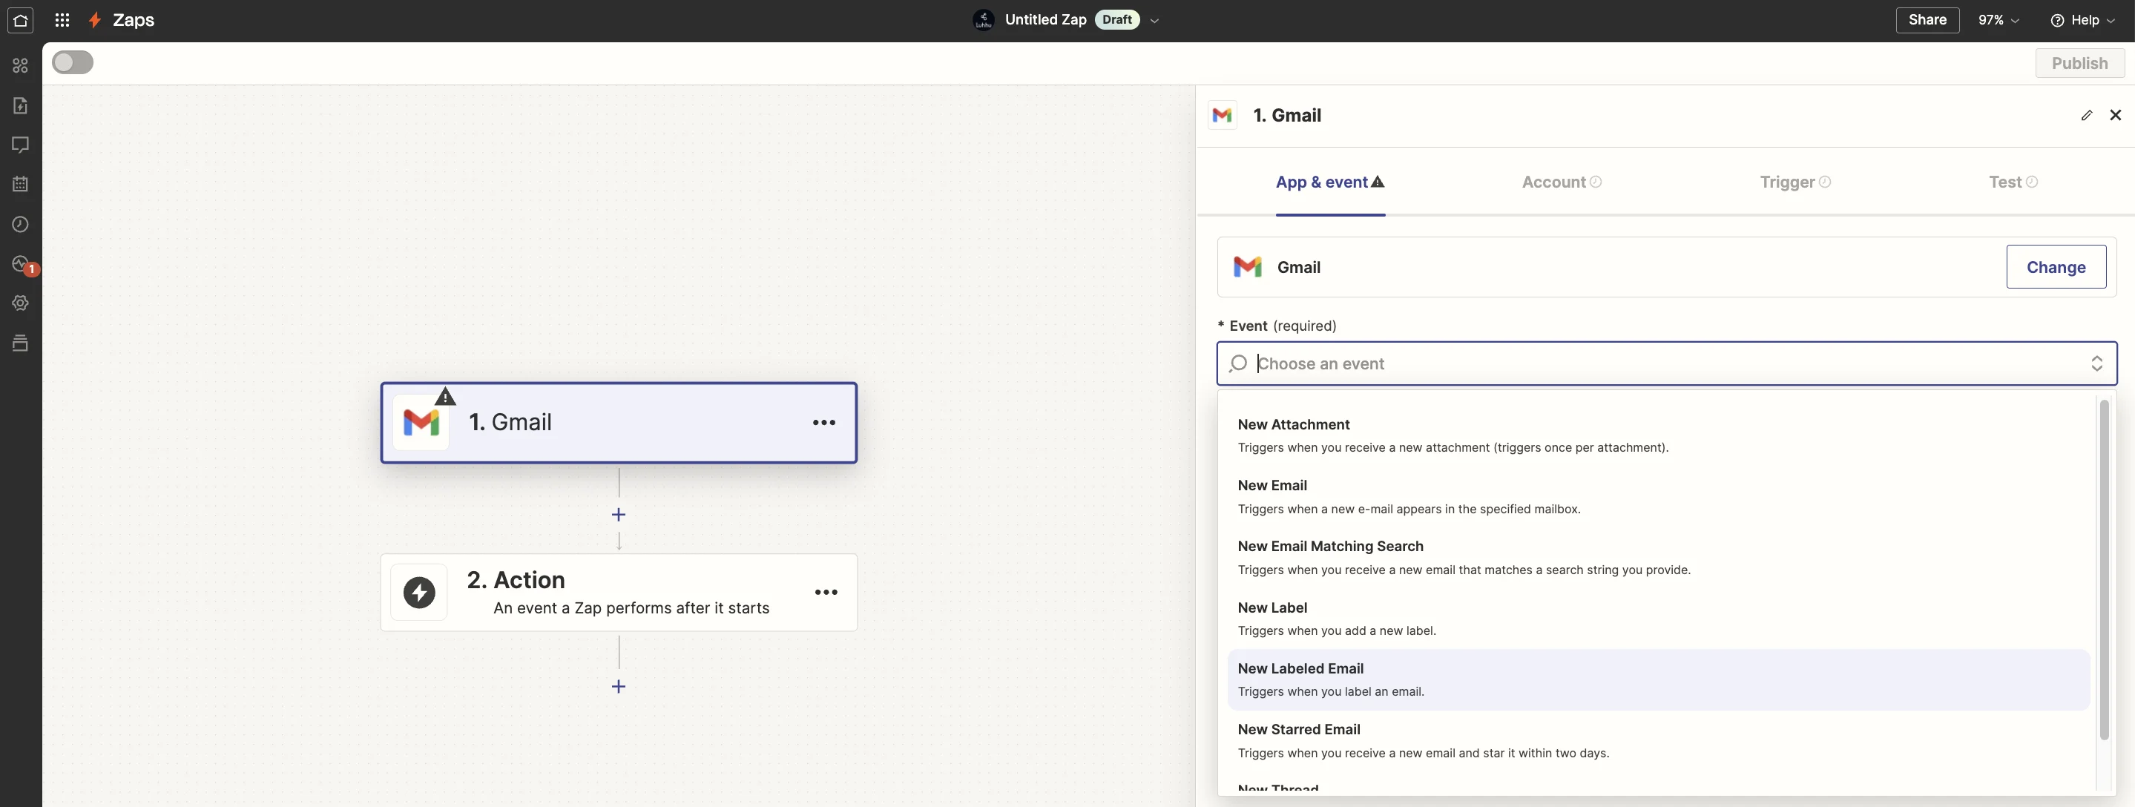Open the three-dot menu on Gmail step
The width and height of the screenshot is (2135, 807).
823,423
